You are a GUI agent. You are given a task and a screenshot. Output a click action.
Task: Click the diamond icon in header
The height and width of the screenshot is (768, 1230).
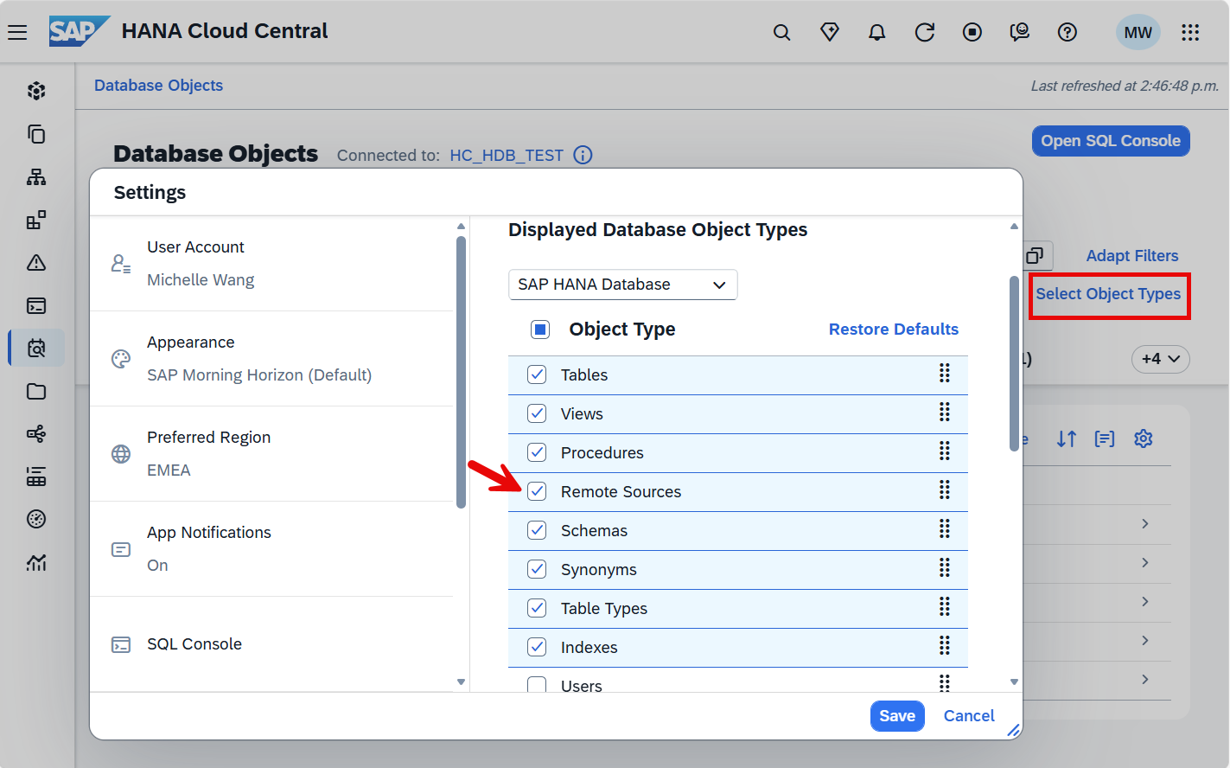click(x=830, y=33)
